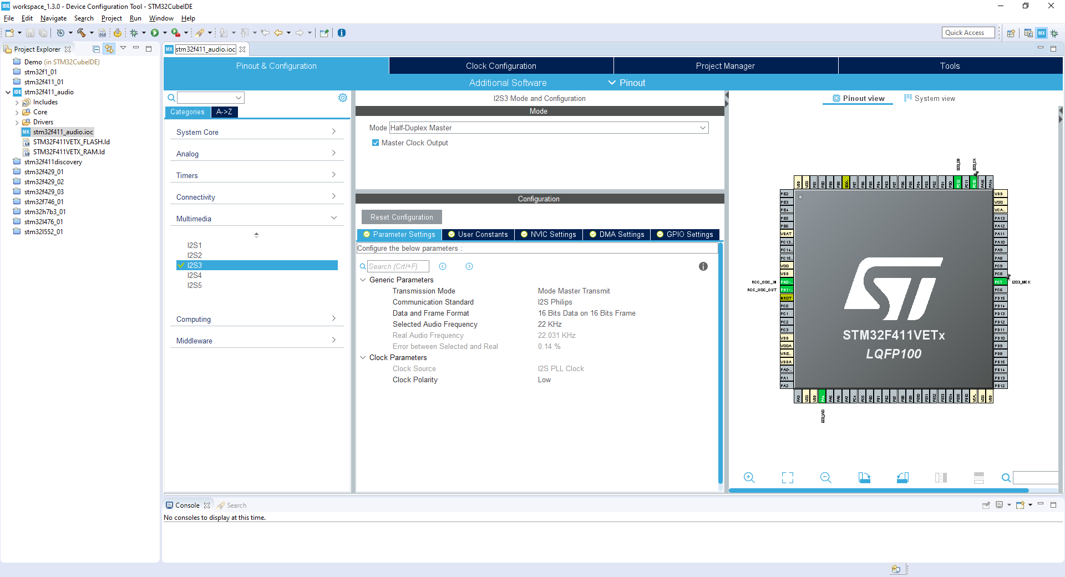Click the binary 010 file toolbar icon
The image size is (1065, 577).
point(102,33)
